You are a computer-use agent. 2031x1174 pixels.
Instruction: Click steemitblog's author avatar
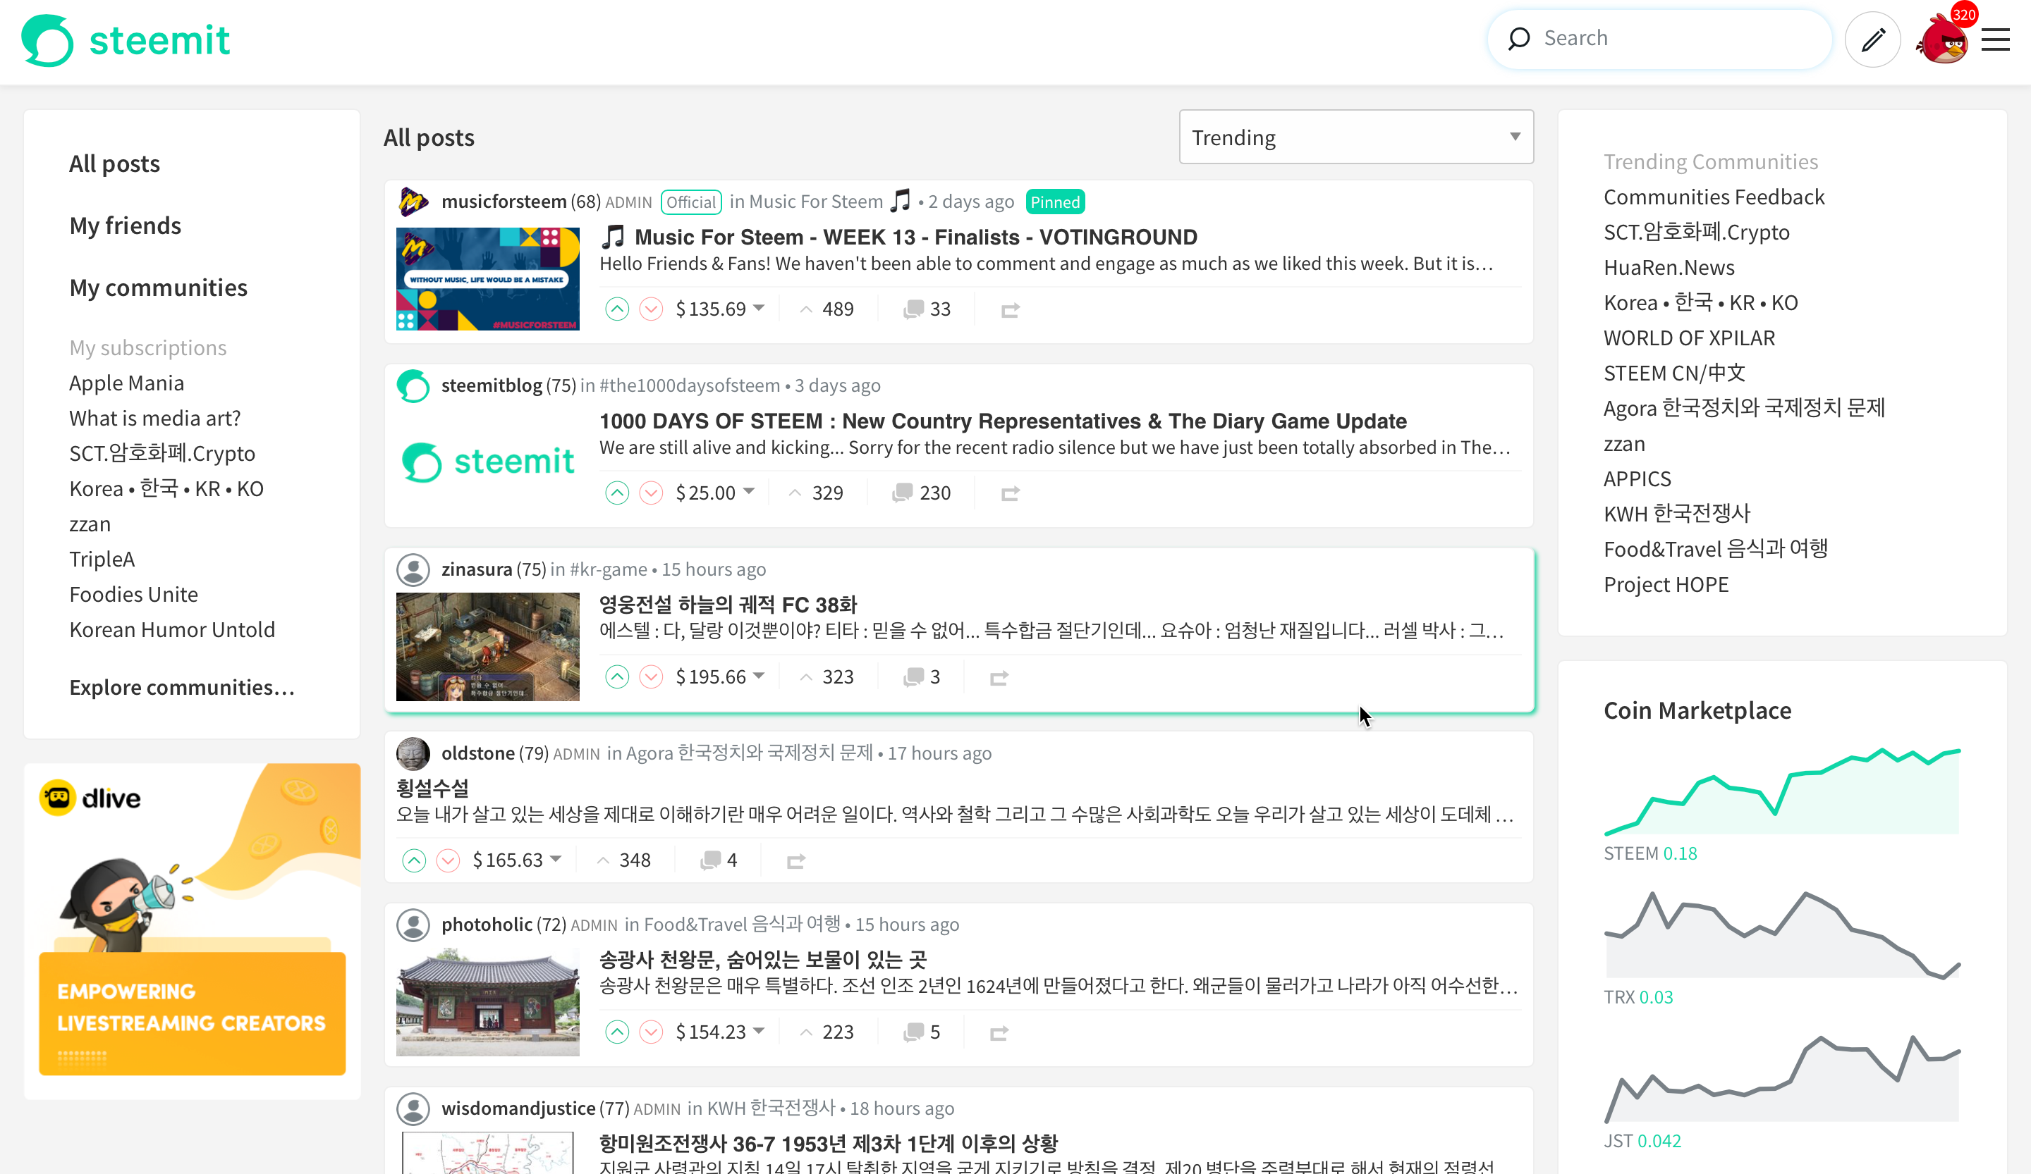point(413,385)
